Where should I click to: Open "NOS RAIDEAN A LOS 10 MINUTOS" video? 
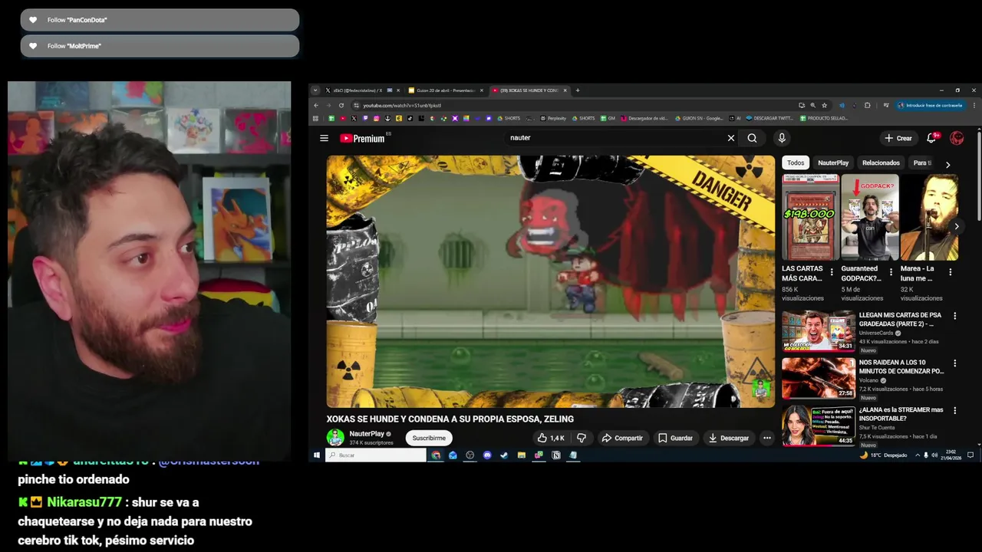point(819,378)
